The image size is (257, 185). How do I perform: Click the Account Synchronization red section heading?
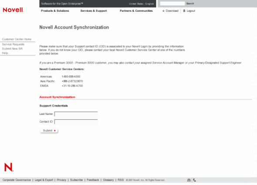[57, 97]
